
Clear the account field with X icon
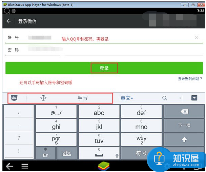pos(197,38)
